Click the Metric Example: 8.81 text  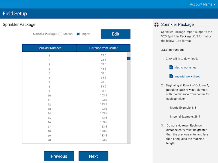click(184, 108)
